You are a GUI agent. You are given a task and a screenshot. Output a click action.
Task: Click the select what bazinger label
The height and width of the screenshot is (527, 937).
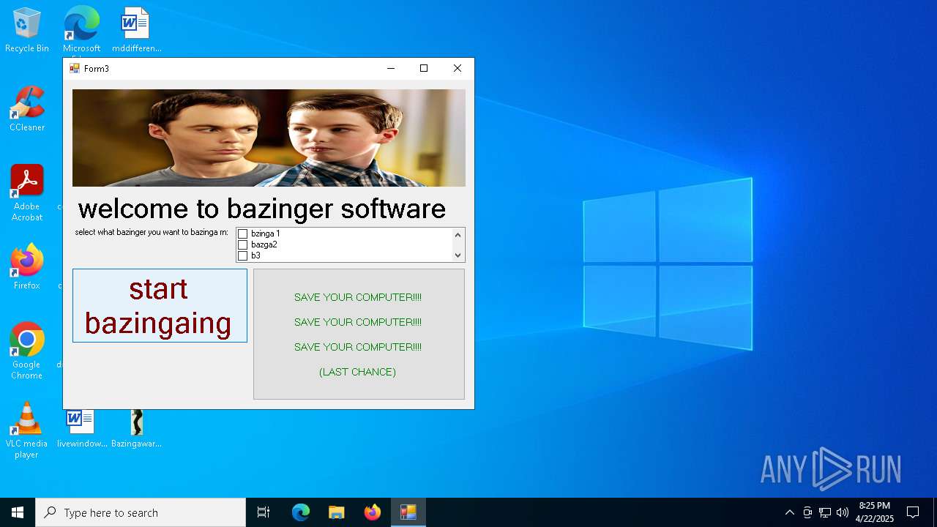click(152, 232)
